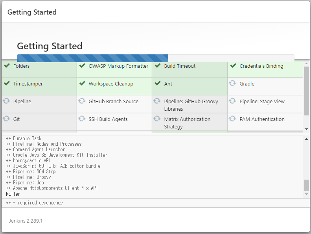This screenshot has height=234, width=311.
Task: Click the pending sync icon beside Git
Action: click(x=6, y=119)
